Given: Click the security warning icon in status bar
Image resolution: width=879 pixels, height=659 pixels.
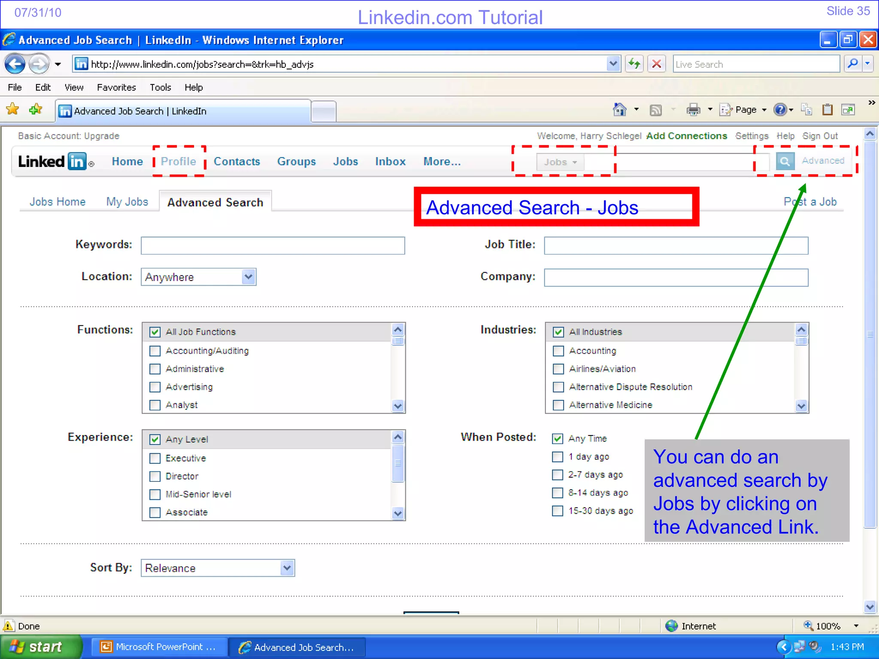Looking at the screenshot, I should 8,626.
